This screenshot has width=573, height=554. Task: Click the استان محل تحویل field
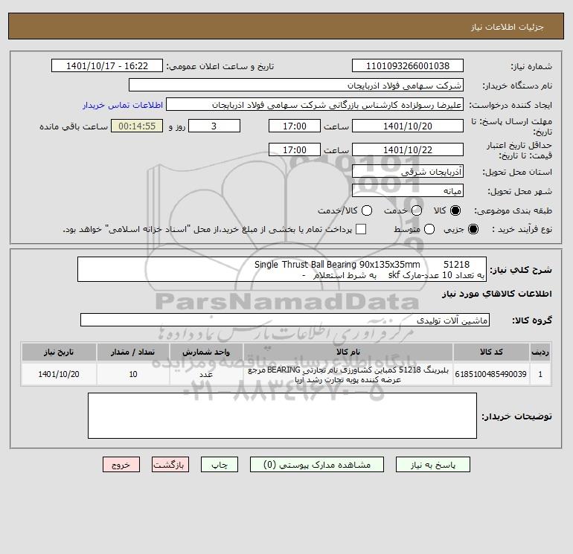tap(408, 171)
